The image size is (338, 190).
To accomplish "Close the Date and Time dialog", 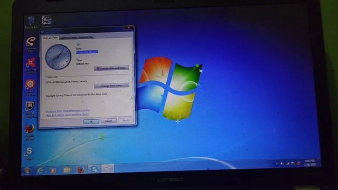I will (x=129, y=28).
